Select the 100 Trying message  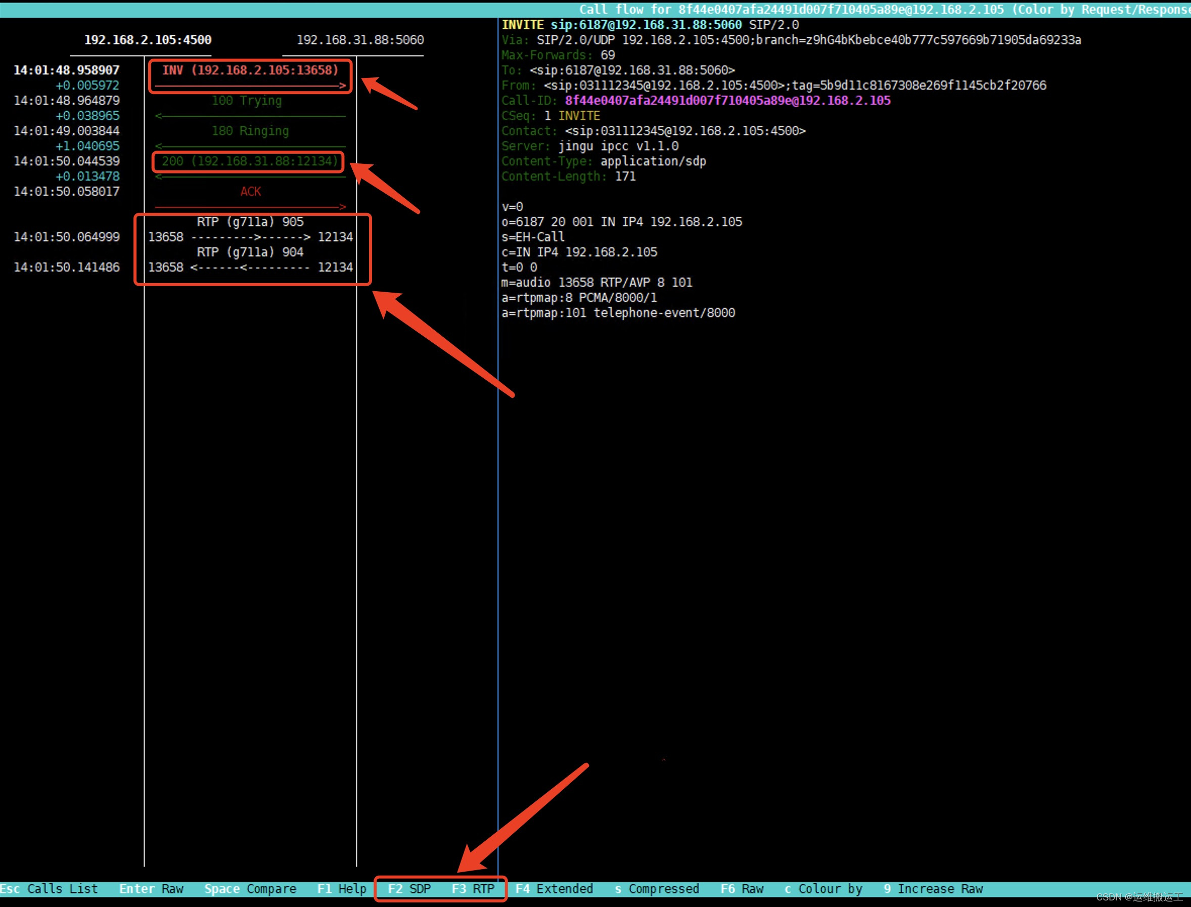pyautogui.click(x=247, y=101)
